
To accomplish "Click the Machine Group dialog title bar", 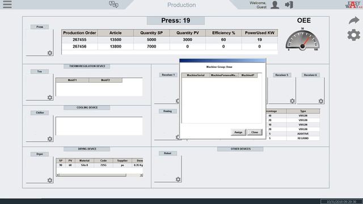I will [x=223, y=61].
